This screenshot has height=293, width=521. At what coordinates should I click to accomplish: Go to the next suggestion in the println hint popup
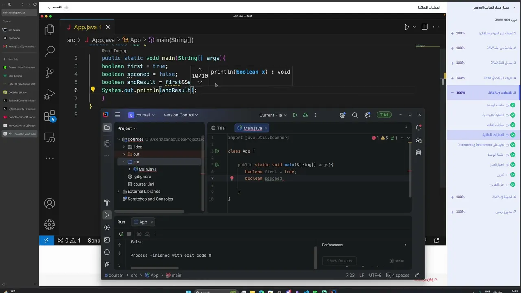point(199,82)
